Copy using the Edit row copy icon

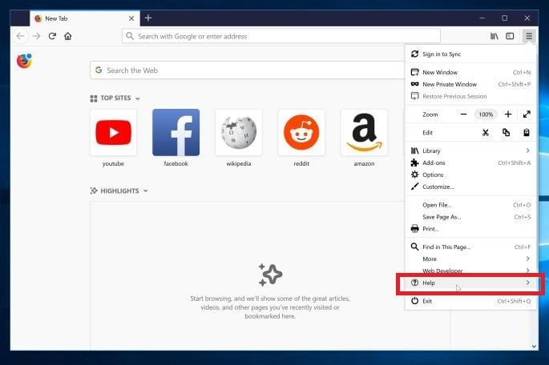506,133
